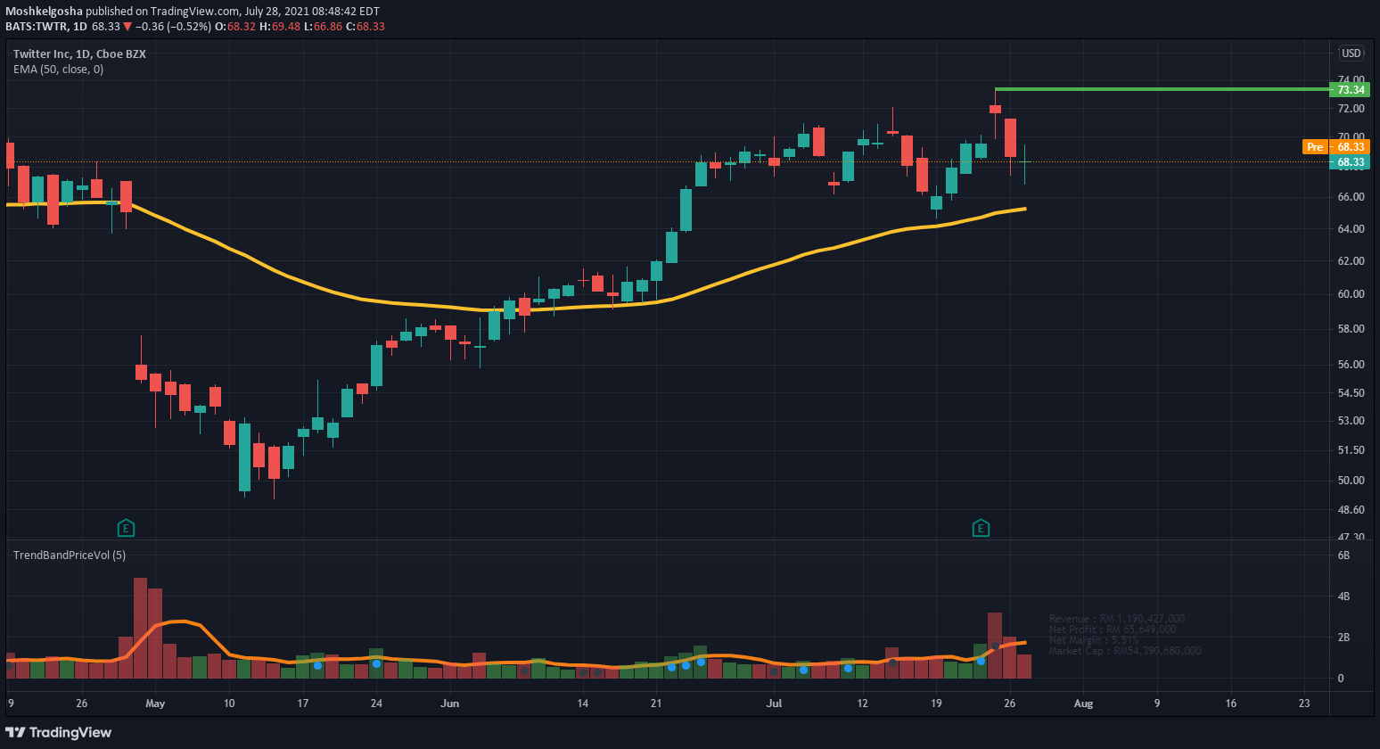Viewport: 1380px width, 749px height.
Task: Select the EMA (50, close, 0) indicator legend
Action: [x=58, y=69]
